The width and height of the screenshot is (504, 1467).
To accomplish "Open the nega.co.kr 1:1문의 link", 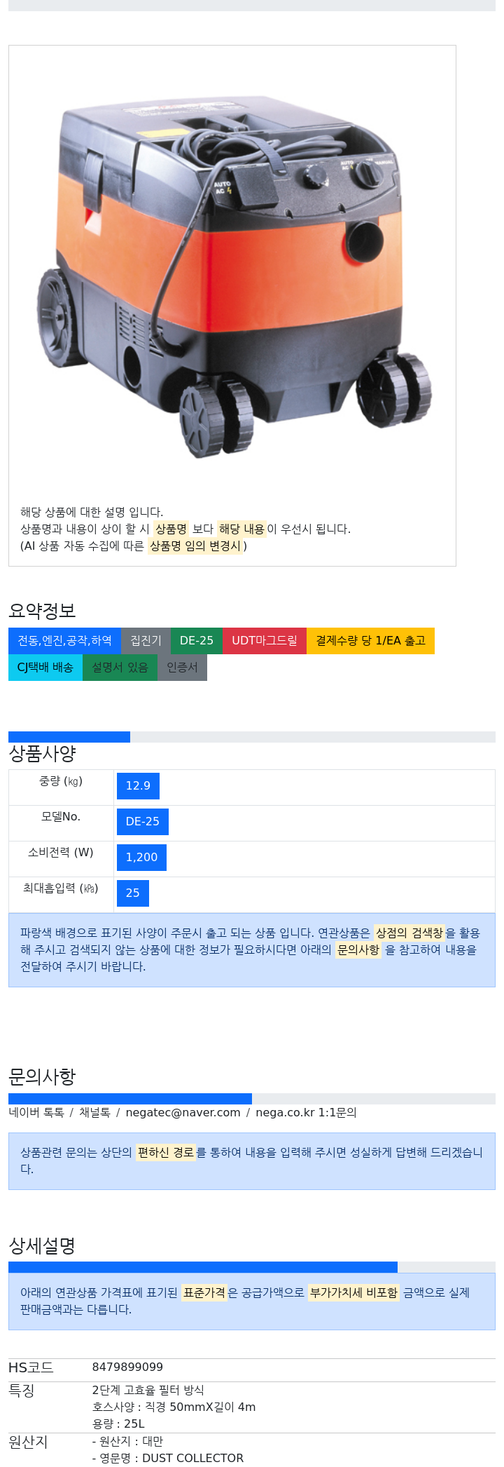I will tap(306, 1112).
